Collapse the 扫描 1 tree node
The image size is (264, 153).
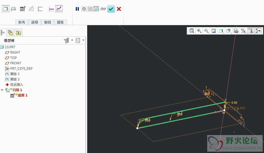pos(2,90)
